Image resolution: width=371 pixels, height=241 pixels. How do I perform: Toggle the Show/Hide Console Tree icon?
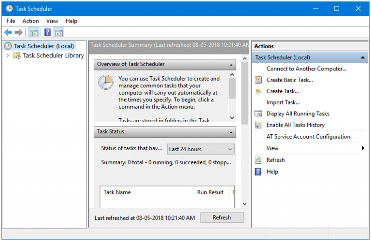click(x=34, y=32)
